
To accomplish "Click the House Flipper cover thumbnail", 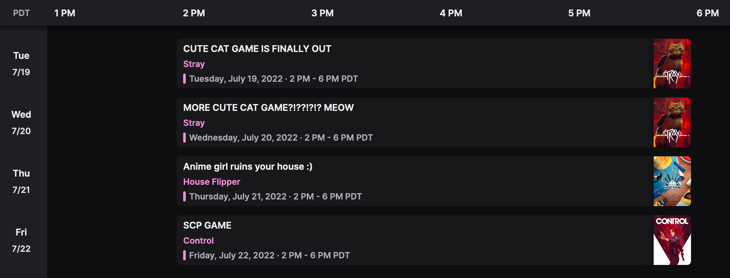I will pyautogui.click(x=672, y=181).
